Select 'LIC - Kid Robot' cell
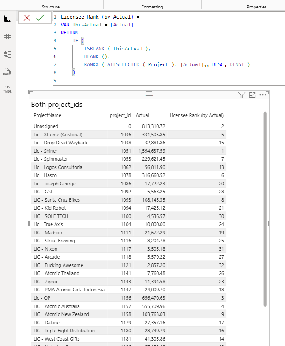 point(49,208)
